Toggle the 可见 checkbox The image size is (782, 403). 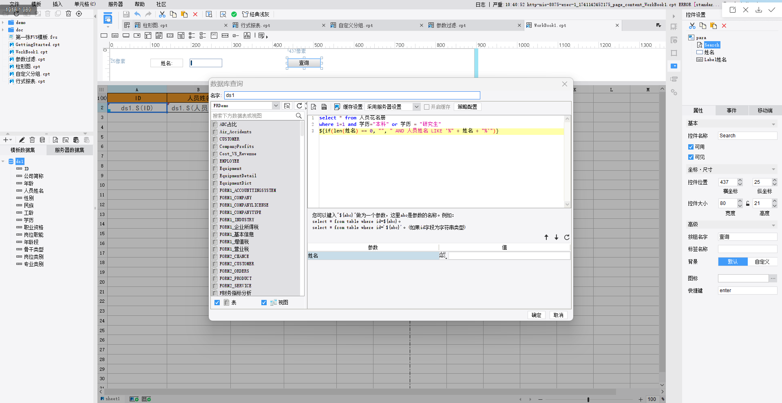[691, 157]
